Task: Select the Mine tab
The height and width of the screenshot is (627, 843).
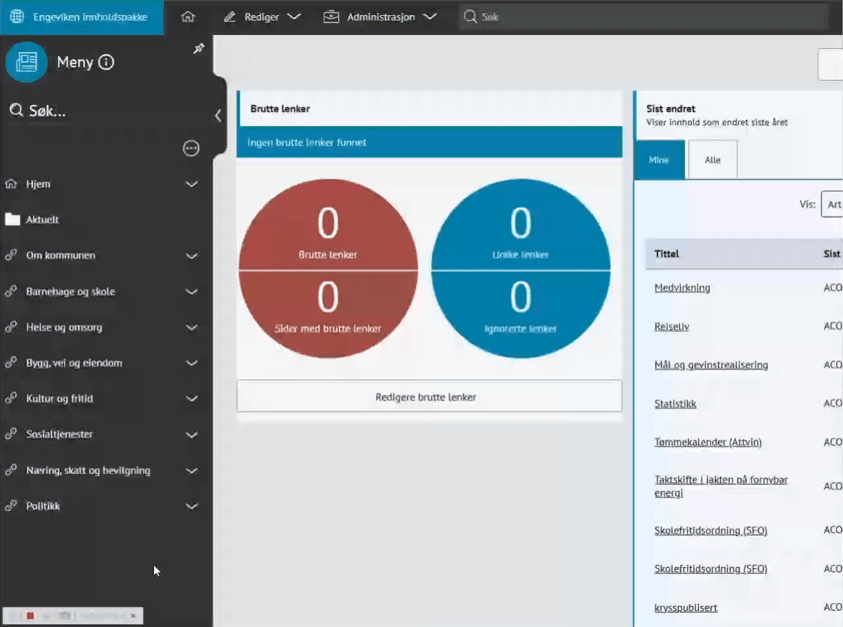Action: click(x=659, y=160)
